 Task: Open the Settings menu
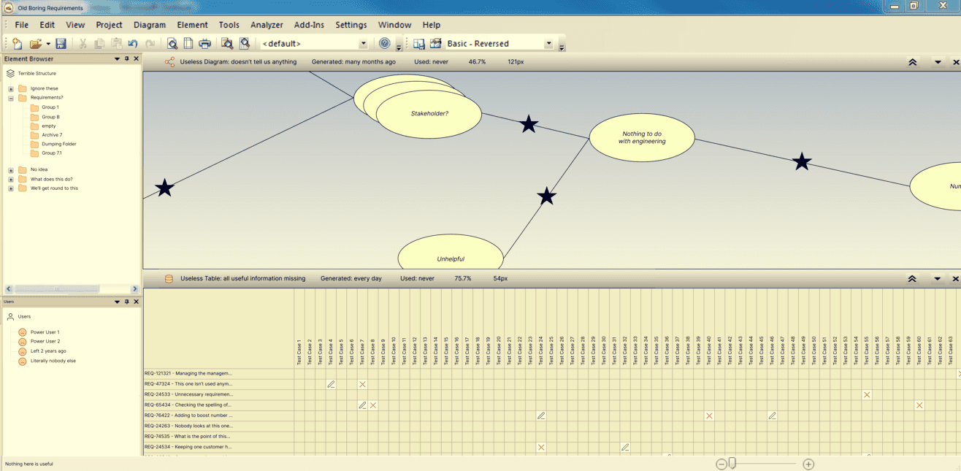click(x=351, y=25)
